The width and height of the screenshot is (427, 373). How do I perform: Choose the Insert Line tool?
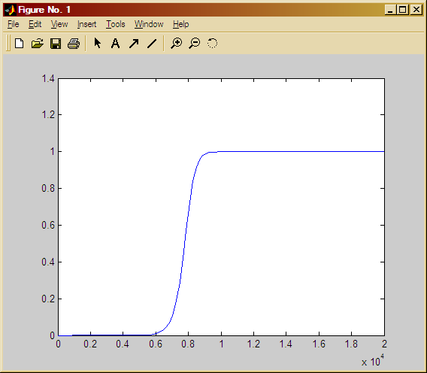tap(152, 44)
